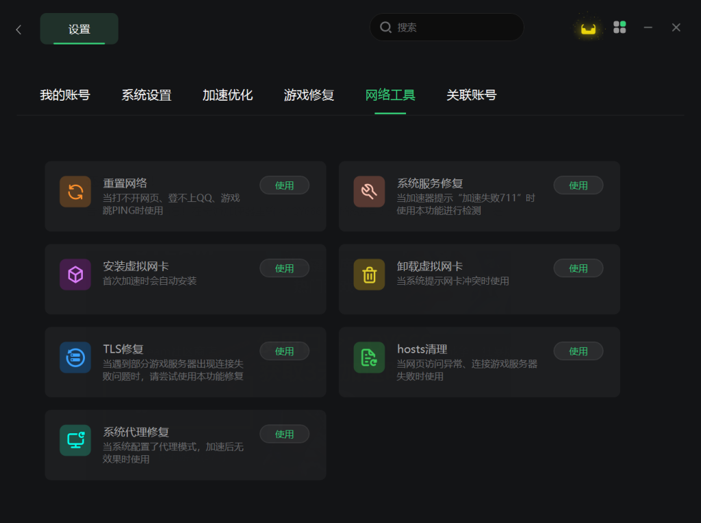Click the 系统服务修复 wrench icon
The width and height of the screenshot is (701, 523).
369,192
